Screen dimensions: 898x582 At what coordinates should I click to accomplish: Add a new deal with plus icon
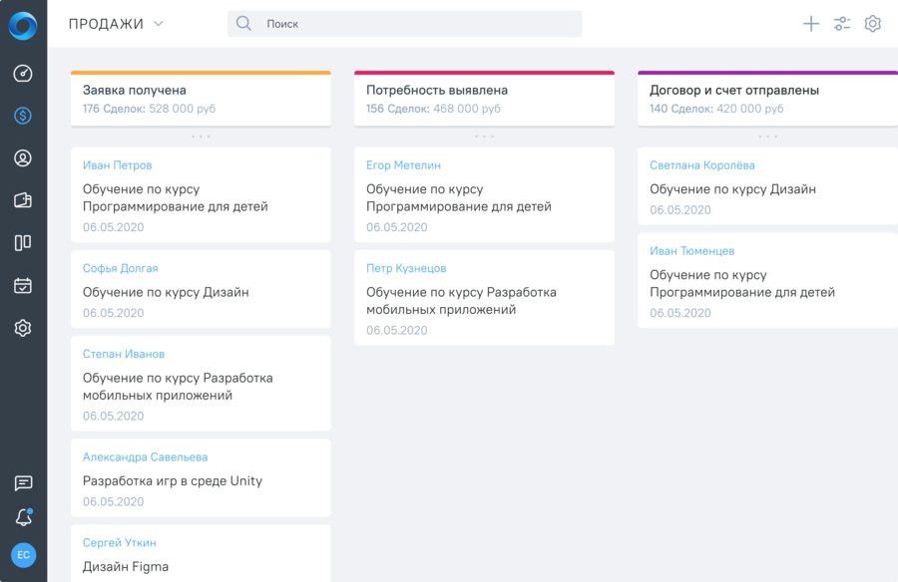click(x=811, y=24)
